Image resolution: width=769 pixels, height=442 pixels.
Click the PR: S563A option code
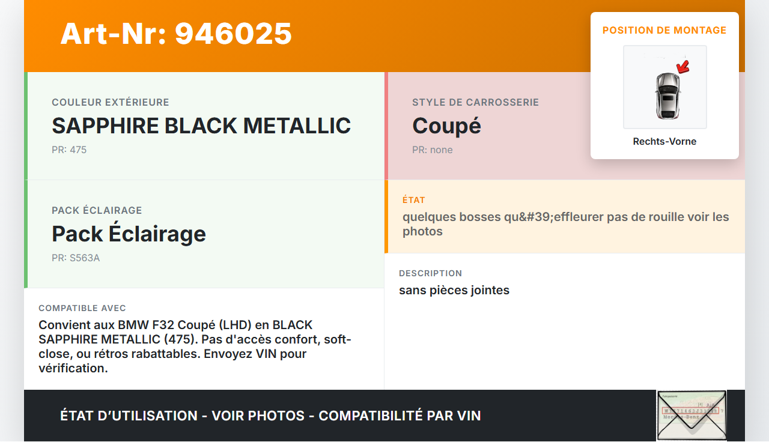tap(76, 258)
